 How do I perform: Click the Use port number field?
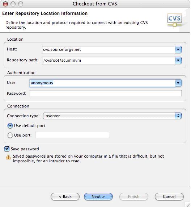click(72, 135)
